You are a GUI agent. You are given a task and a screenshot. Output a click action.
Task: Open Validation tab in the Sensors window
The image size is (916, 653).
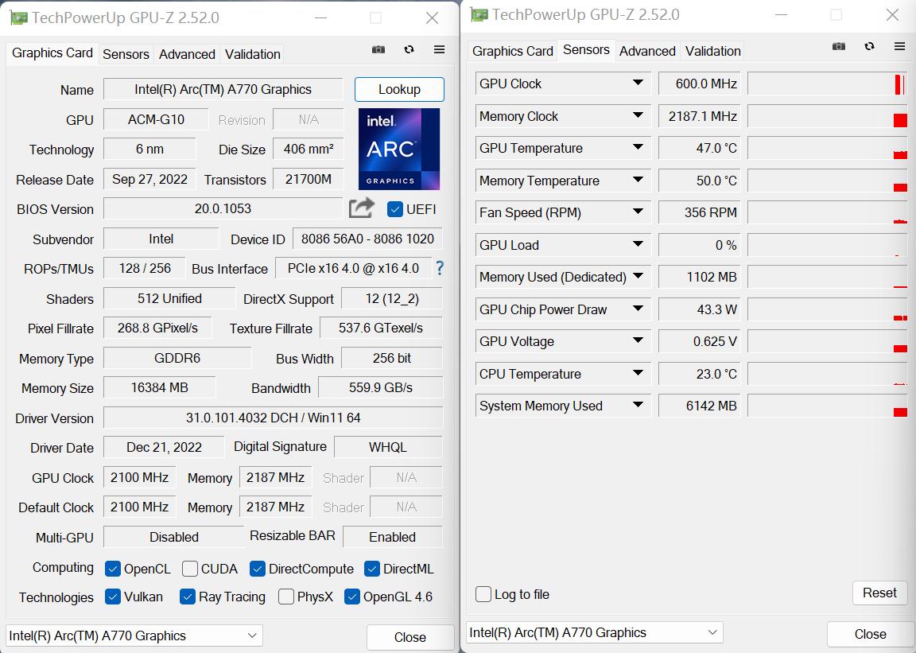712,51
